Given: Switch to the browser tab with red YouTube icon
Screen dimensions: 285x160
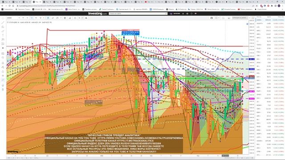Looking at the screenshot, I should tap(149, 2).
